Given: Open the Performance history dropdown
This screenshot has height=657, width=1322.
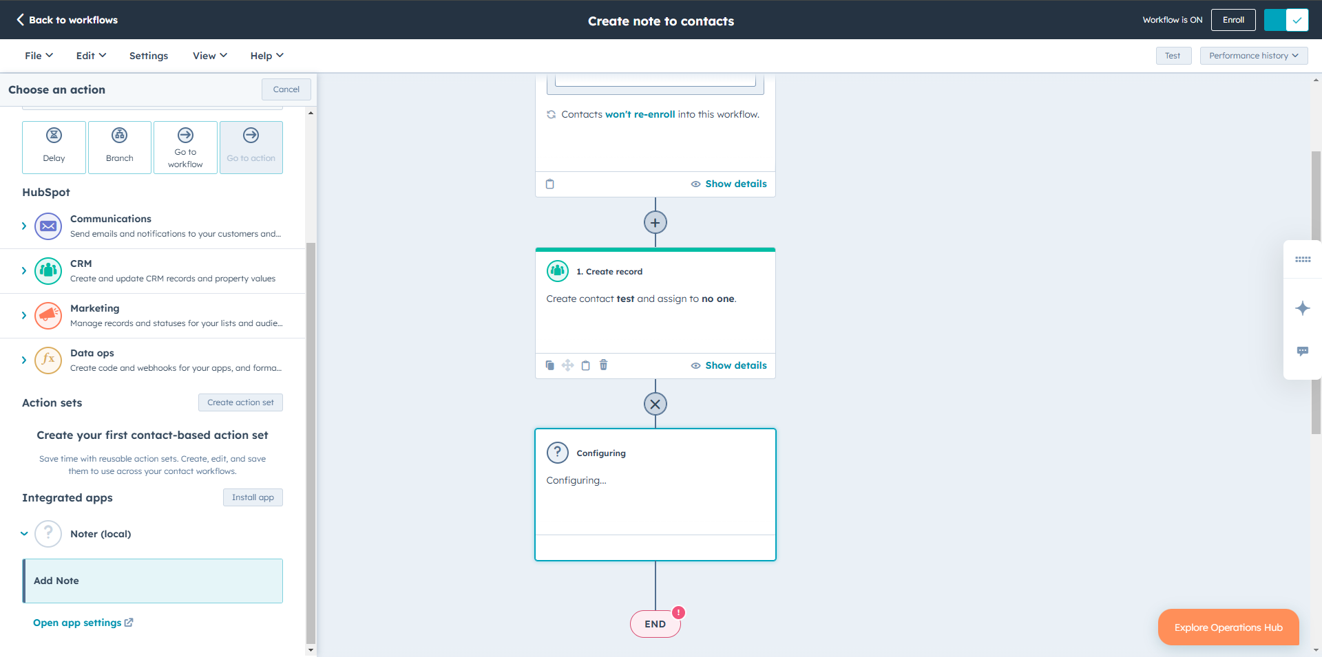Looking at the screenshot, I should click(1253, 55).
